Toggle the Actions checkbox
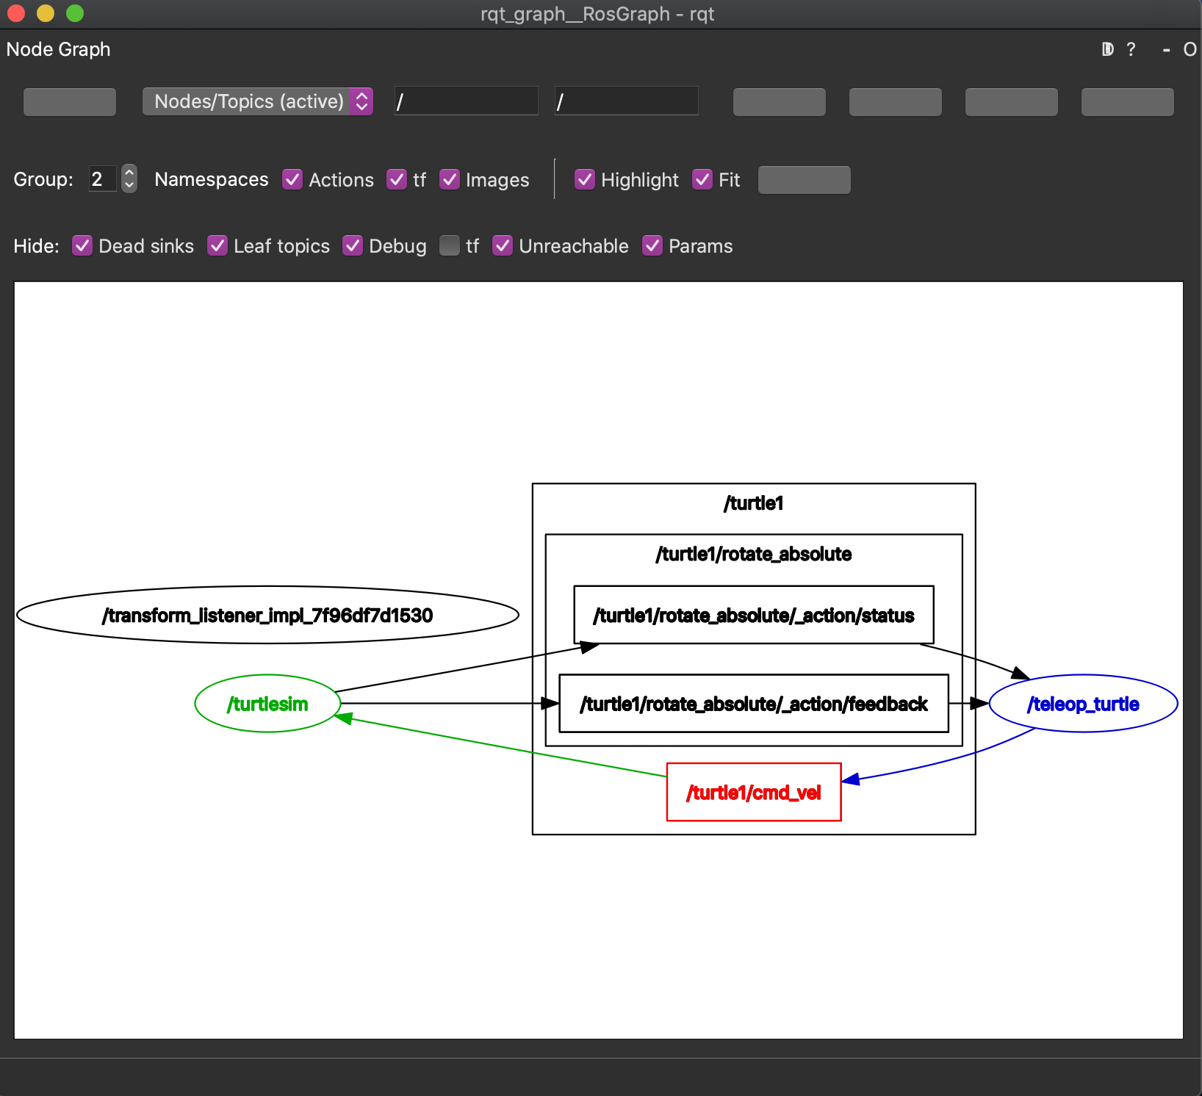1202x1096 pixels. point(292,179)
